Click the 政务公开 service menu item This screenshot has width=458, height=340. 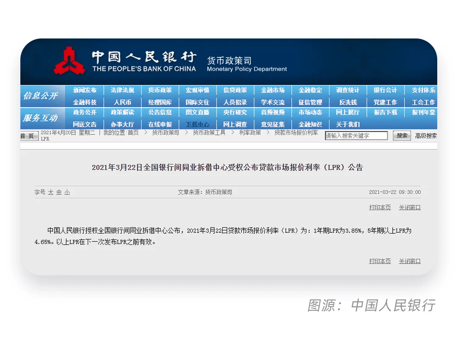(x=85, y=112)
